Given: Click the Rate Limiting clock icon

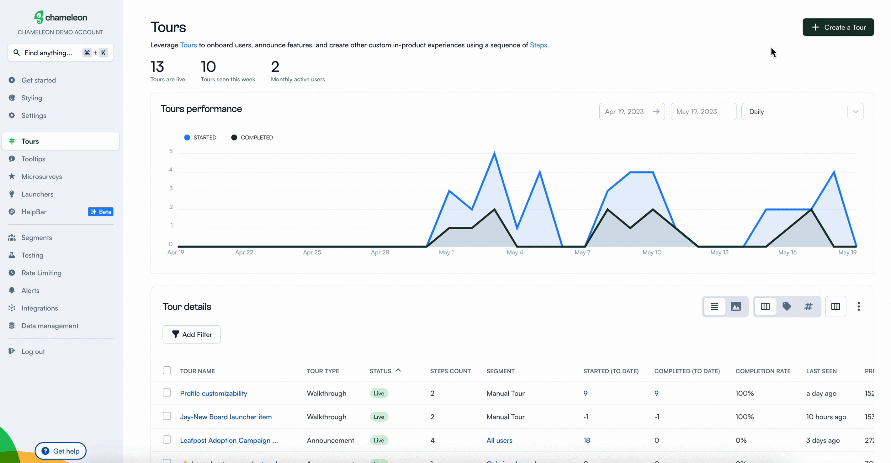Looking at the screenshot, I should [x=12, y=273].
